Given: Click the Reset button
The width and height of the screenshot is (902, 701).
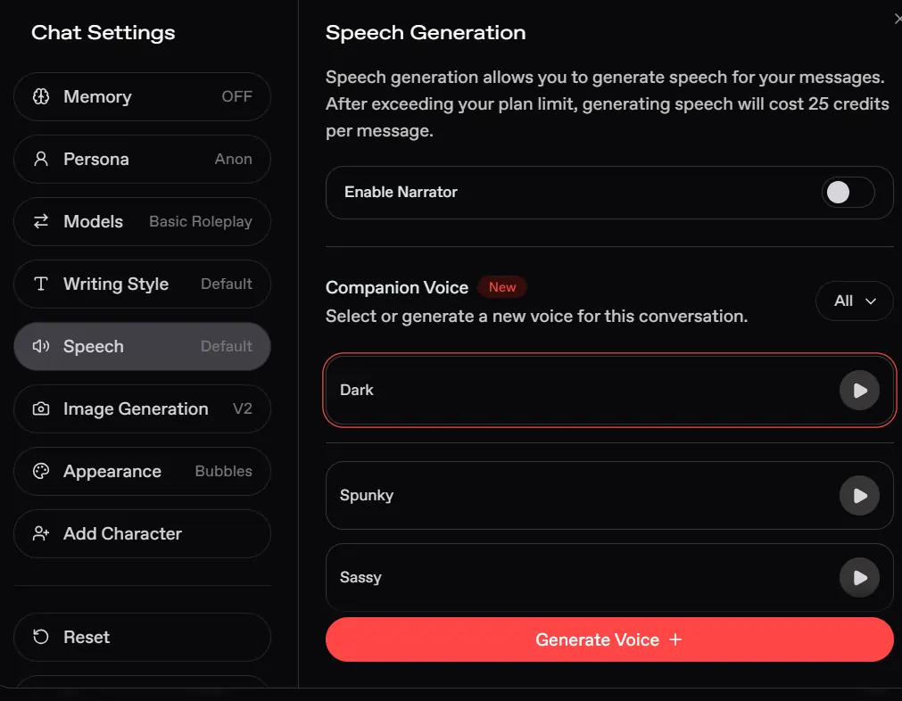Looking at the screenshot, I should (x=142, y=637).
